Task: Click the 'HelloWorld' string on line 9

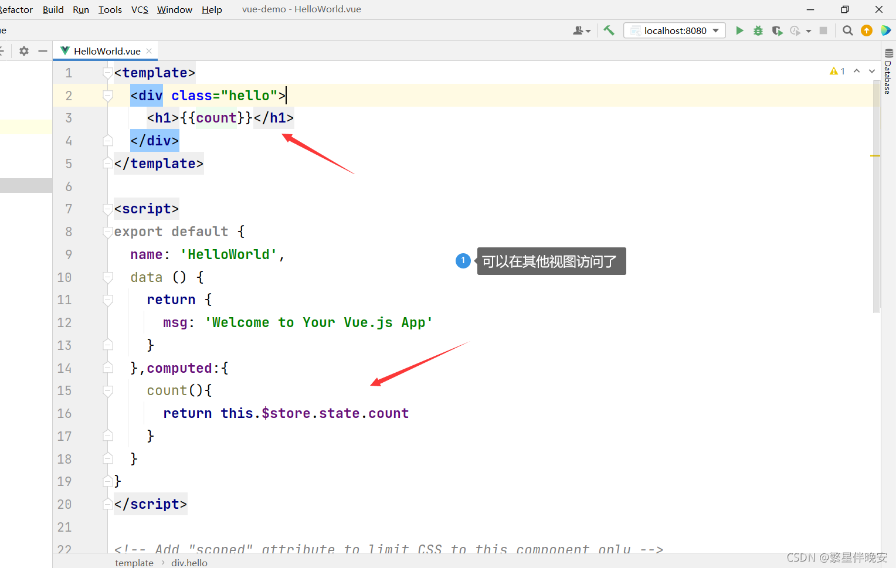Action: (228, 254)
